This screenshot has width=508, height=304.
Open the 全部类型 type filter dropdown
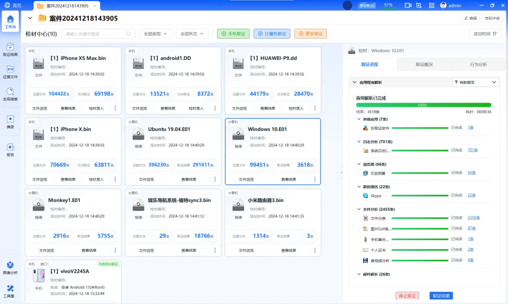click(x=156, y=34)
